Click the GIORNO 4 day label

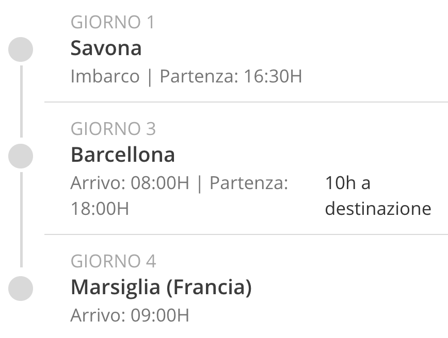pos(113,261)
